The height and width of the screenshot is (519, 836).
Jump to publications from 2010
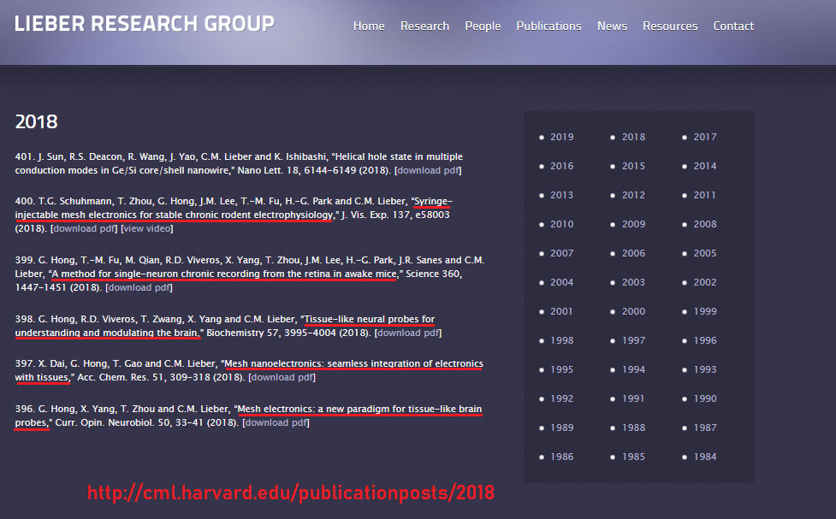point(561,224)
